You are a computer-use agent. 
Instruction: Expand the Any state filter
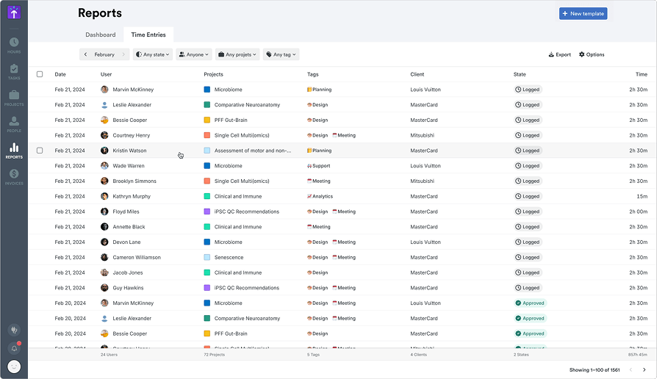[x=153, y=54]
